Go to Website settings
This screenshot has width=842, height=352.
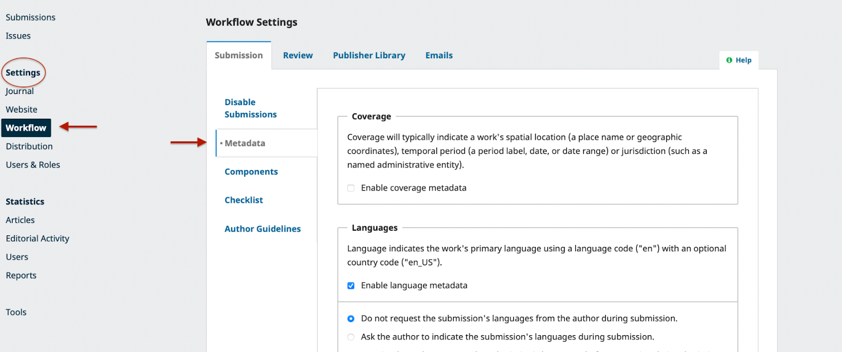(22, 110)
